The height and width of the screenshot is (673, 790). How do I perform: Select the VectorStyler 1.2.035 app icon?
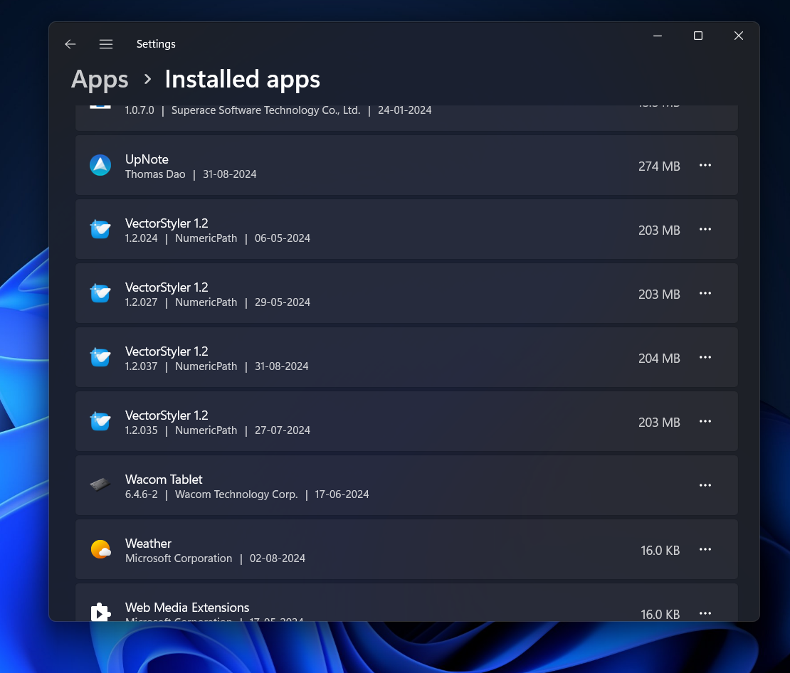[100, 422]
